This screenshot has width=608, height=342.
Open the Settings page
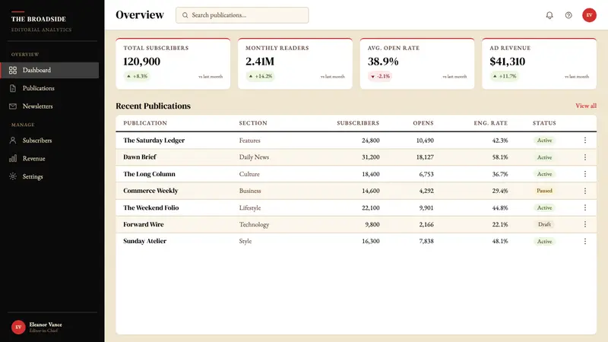point(49,176)
